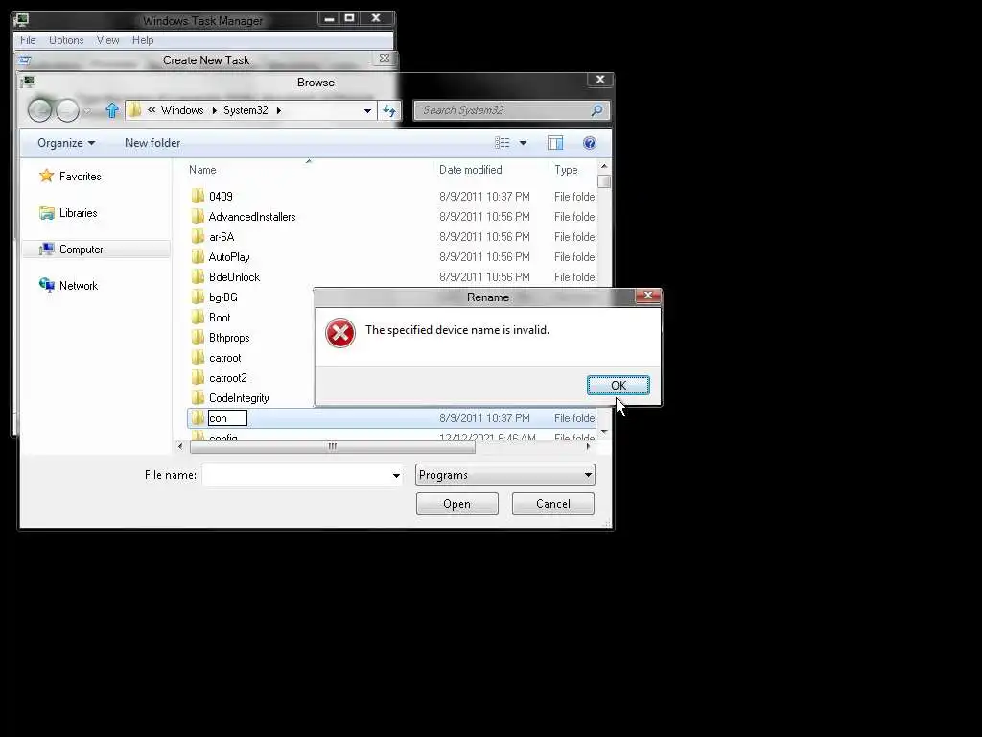
Task: Open the Organize dropdown menu
Action: tap(66, 143)
